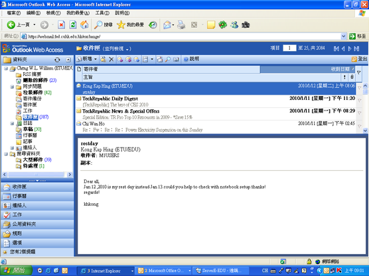Viewport: 369px width, 276px height.
Task: Click the IE Back arrow icon
Action: point(11,24)
